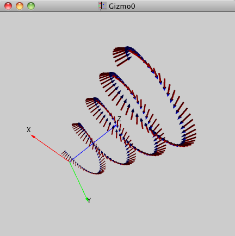The width and height of the screenshot is (235, 236).
Task: Close the Gizmo0 window with red button
Action: (8, 6)
